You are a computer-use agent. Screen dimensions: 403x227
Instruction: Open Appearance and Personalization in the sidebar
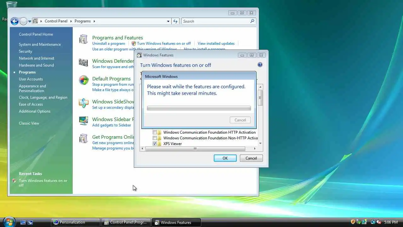coord(32,88)
